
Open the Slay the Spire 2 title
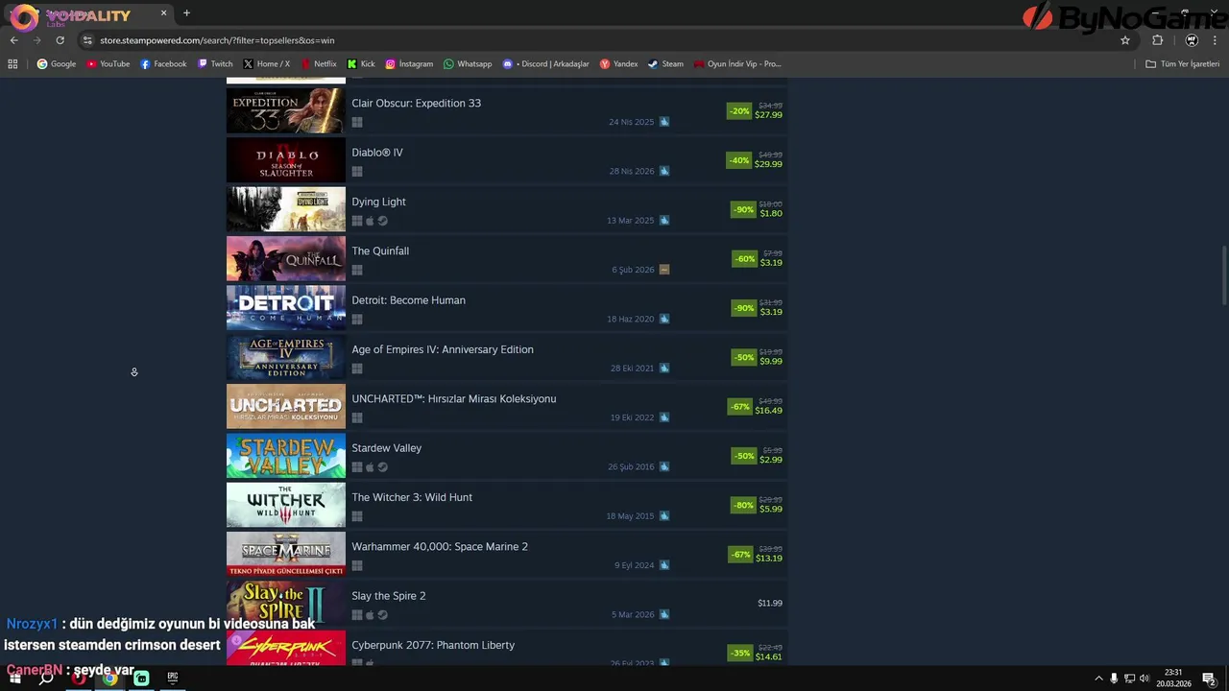click(x=389, y=596)
